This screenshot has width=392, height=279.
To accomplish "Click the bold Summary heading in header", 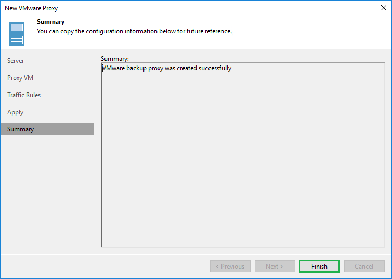I will click(50, 22).
